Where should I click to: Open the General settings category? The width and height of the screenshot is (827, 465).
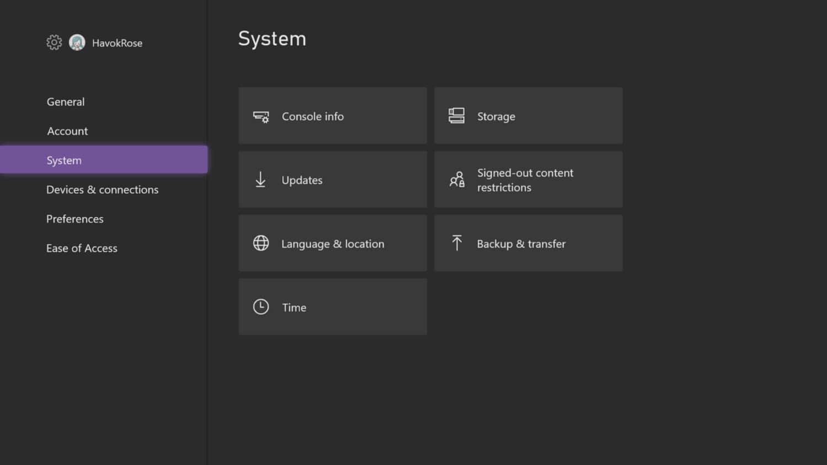coord(66,102)
